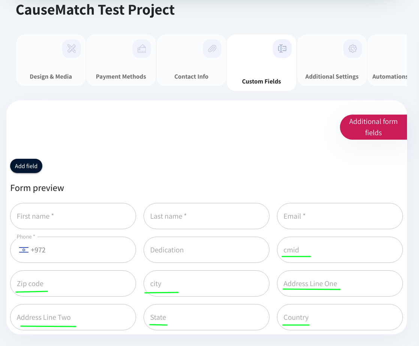The width and height of the screenshot is (419, 346).
Task: Switch to the Automations tab
Action: coord(387,60)
